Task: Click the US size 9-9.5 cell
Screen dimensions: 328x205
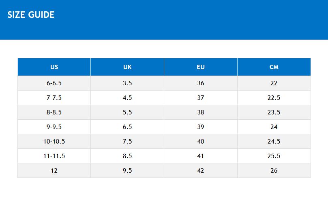Action: click(x=54, y=127)
